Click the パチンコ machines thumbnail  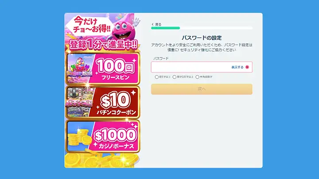(x=80, y=102)
